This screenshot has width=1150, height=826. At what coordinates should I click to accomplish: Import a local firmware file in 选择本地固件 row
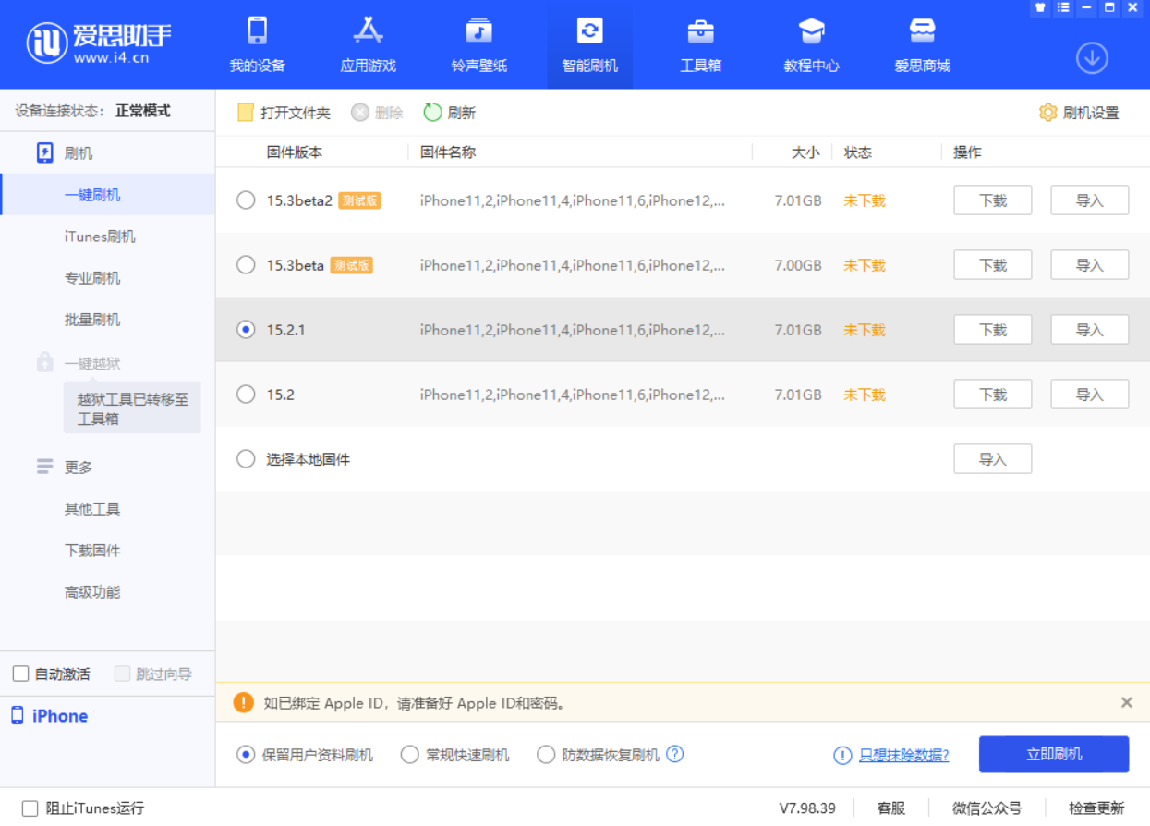coord(993,459)
